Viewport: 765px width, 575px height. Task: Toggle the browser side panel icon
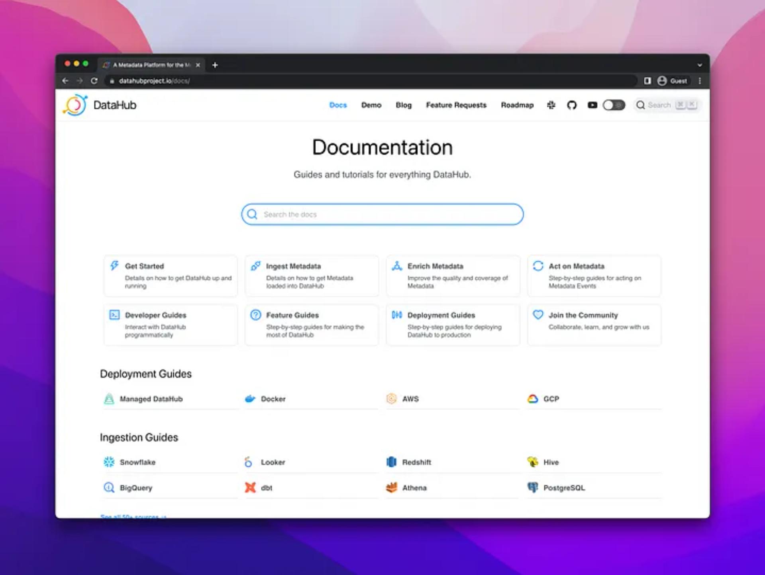(647, 81)
